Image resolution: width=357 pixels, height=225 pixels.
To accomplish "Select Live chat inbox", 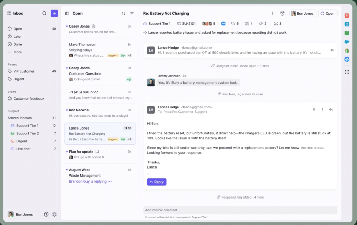I will tap(33, 149).
